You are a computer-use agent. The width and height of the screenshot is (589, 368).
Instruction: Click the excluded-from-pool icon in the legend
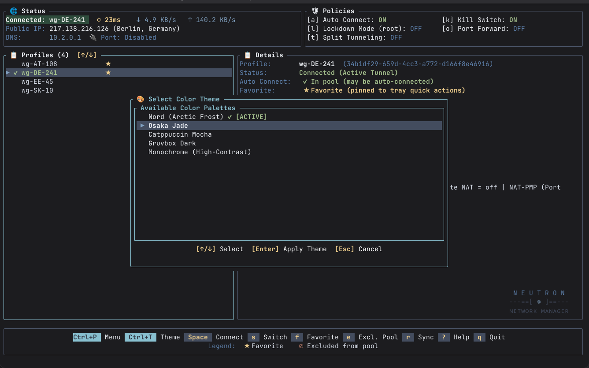(301, 346)
